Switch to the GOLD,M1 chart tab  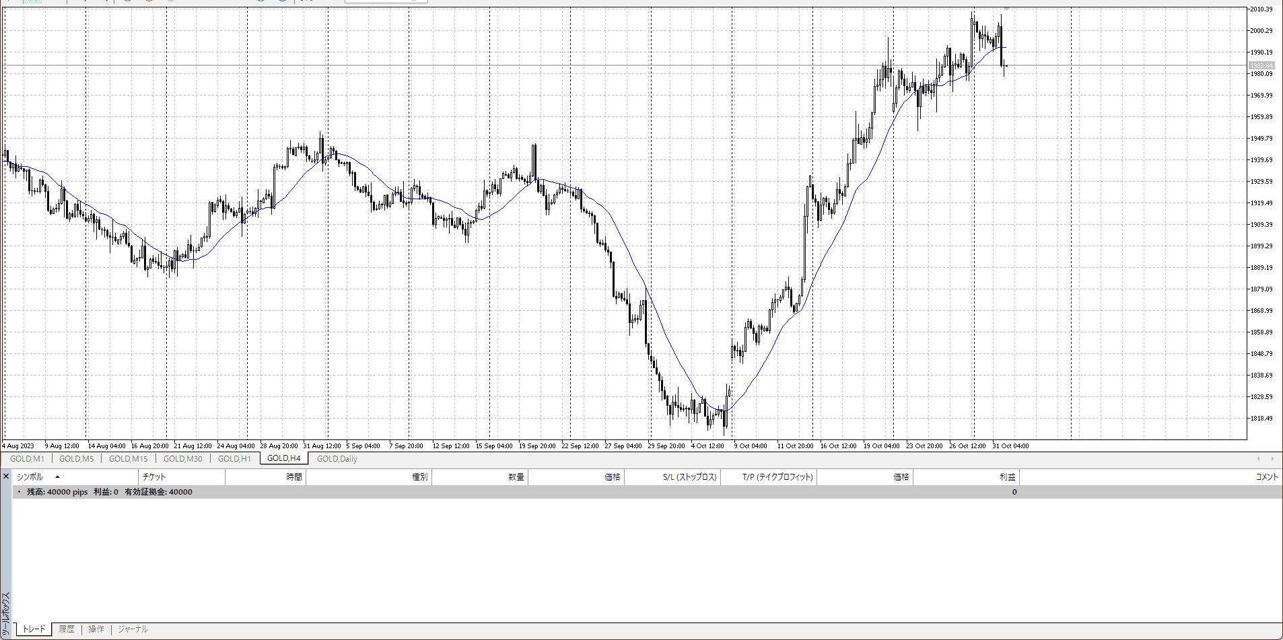tap(27, 459)
